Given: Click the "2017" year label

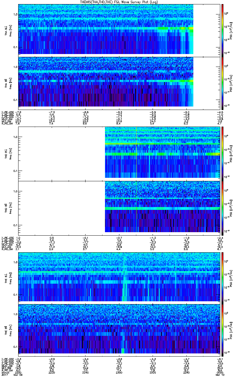Looking at the screenshot, I should point(4,375).
